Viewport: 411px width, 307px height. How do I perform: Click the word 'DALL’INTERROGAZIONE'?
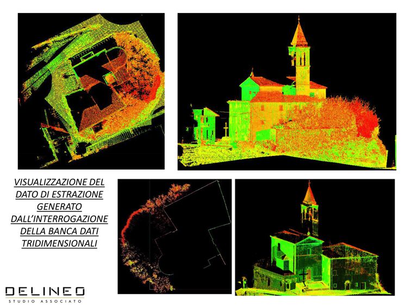click(59, 219)
